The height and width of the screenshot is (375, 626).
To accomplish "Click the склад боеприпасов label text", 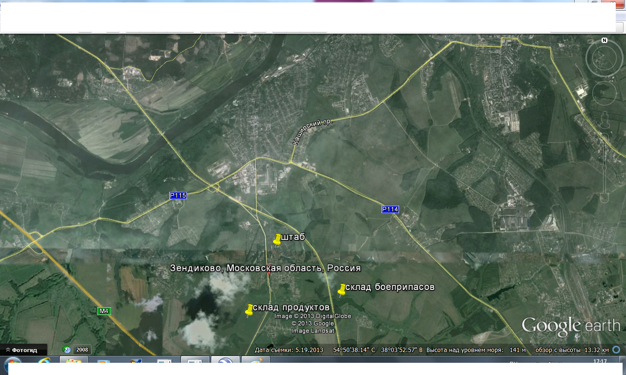I will pos(390,287).
